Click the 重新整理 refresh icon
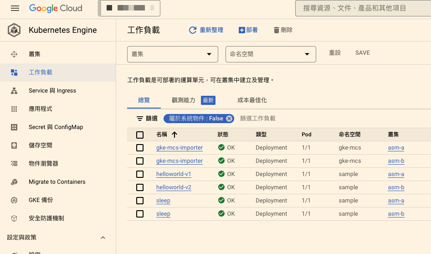 [x=193, y=30]
